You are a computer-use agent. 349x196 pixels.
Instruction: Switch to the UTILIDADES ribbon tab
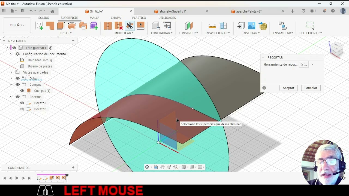167,18
